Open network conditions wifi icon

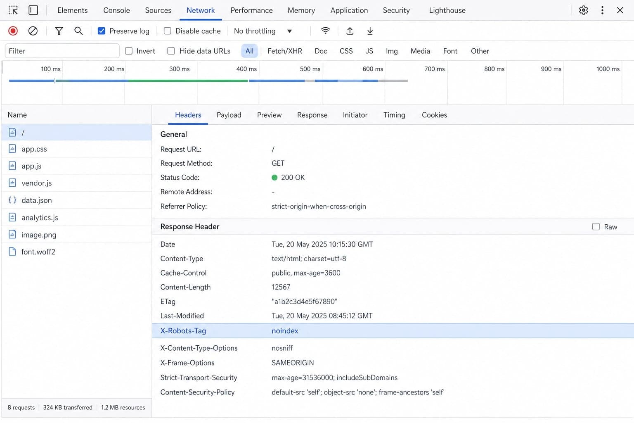(x=325, y=31)
